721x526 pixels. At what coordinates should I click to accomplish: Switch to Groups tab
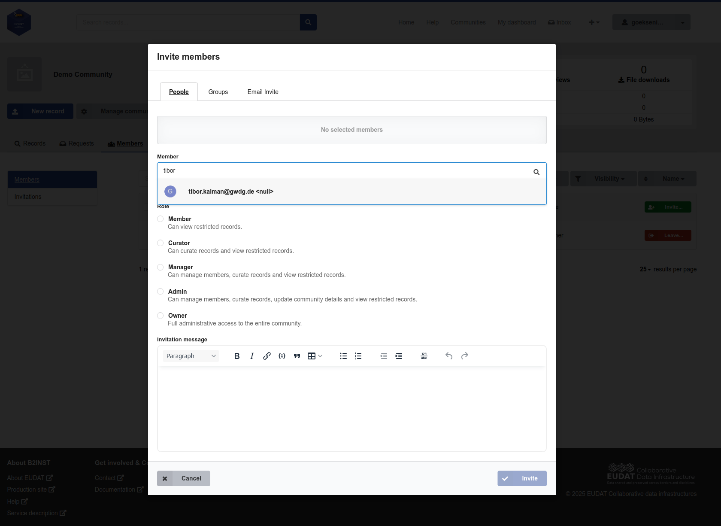[x=218, y=92]
